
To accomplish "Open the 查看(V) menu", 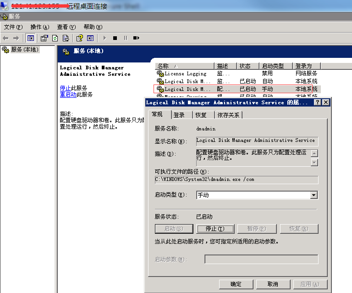I will [x=66, y=27].
